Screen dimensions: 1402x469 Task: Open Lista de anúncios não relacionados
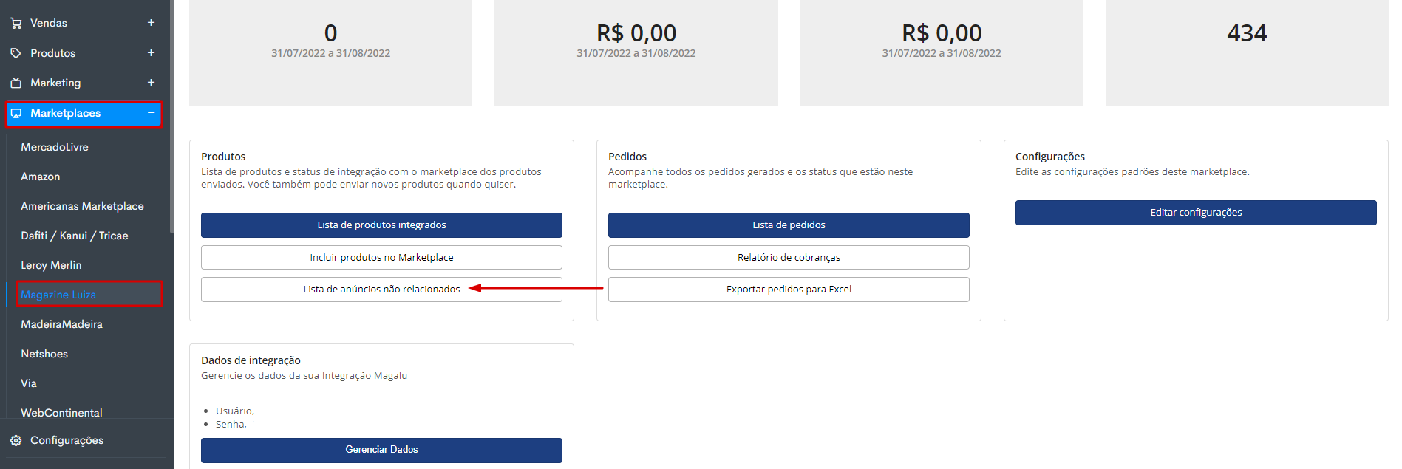(381, 290)
